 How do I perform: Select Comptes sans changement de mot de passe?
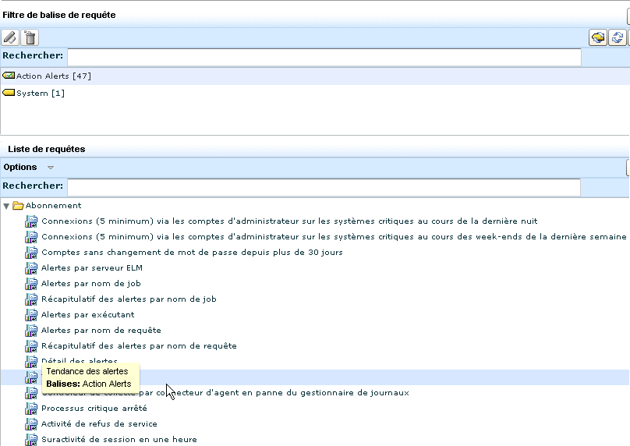click(192, 253)
